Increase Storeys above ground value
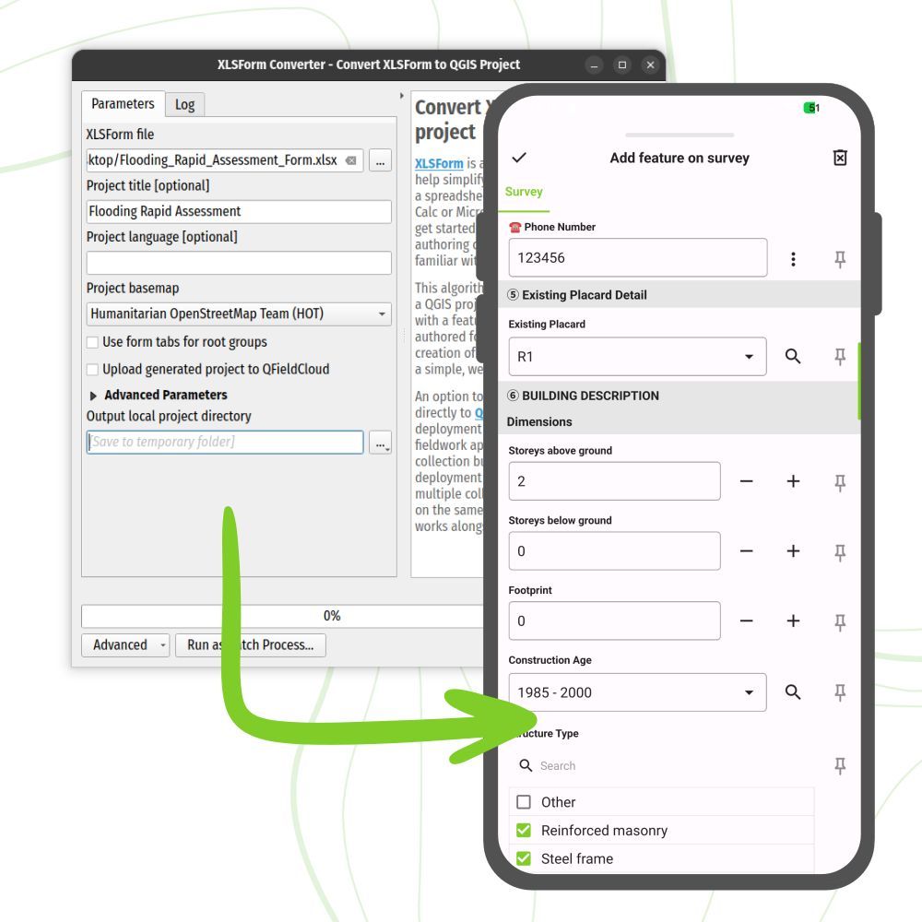The width and height of the screenshot is (922, 922). [793, 481]
